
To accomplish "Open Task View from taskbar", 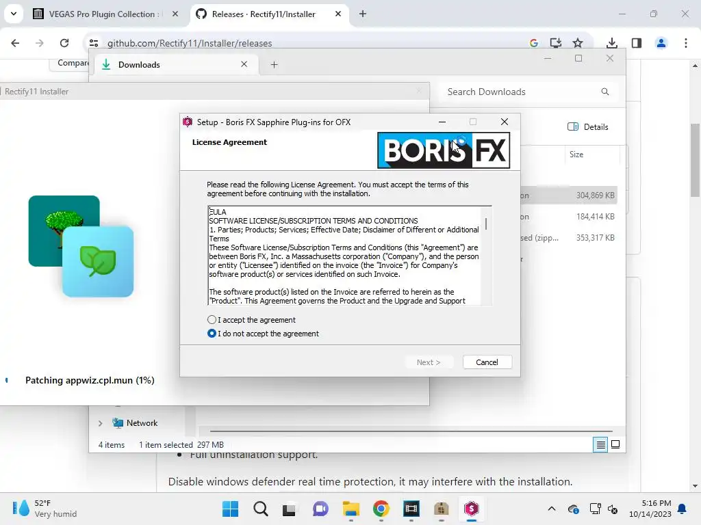I will [x=290, y=509].
